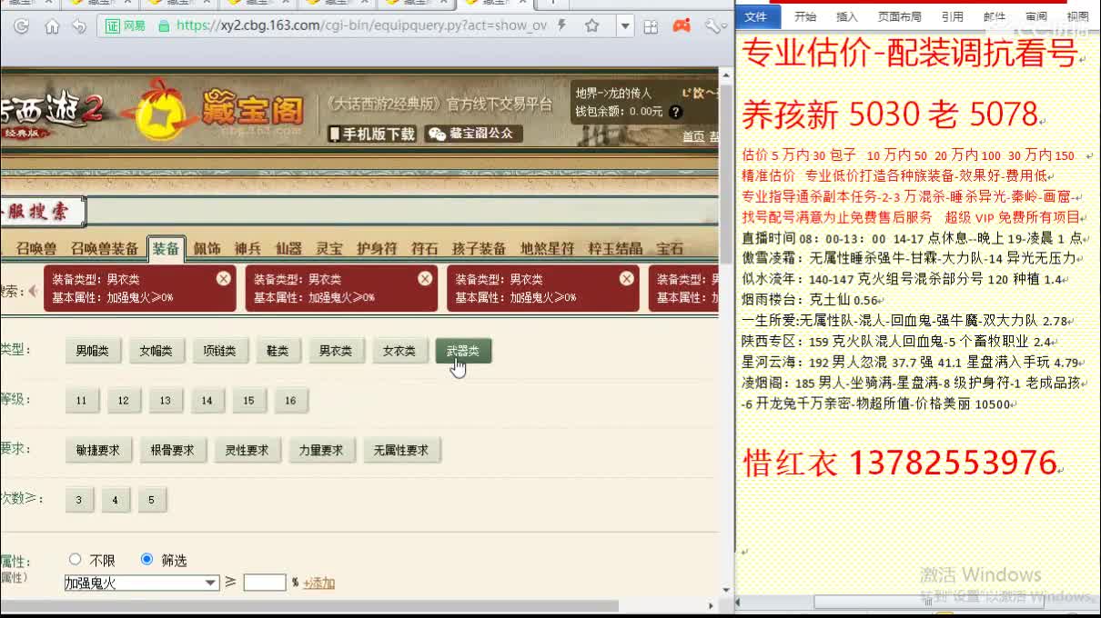Click the browser undo-back arrow icon
1101x618 pixels.
(78, 26)
